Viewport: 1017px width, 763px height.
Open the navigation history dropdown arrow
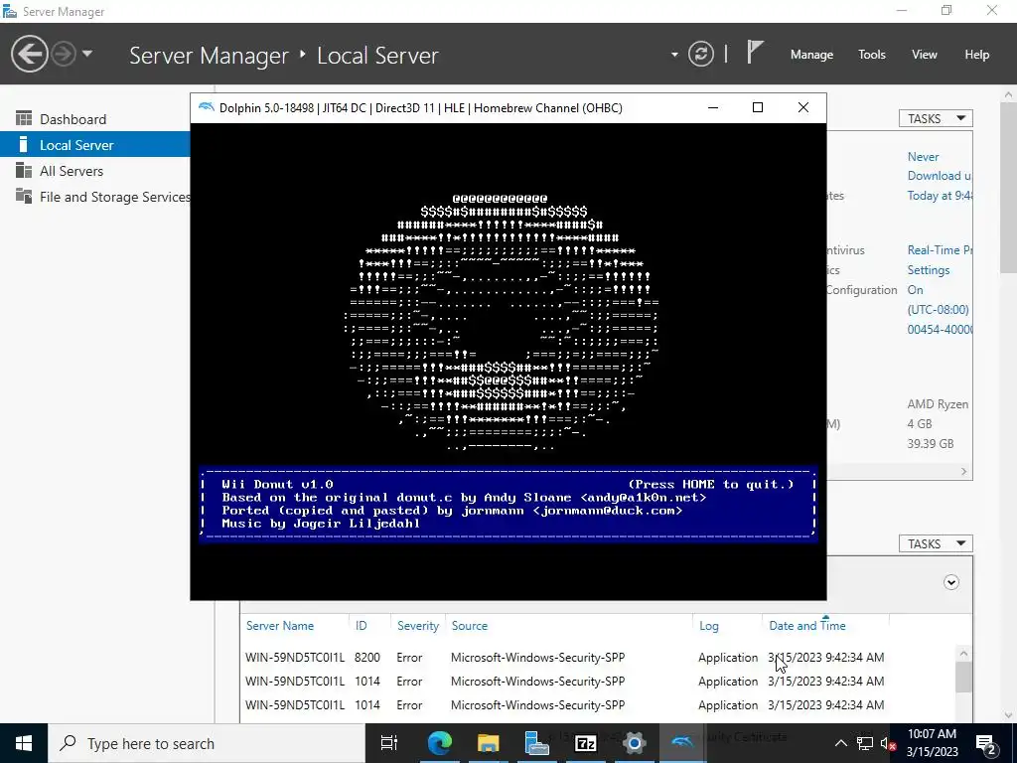coord(87,54)
